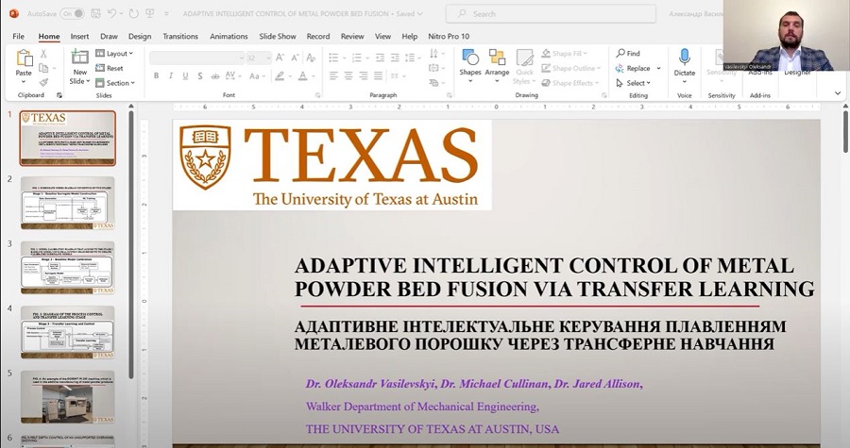This screenshot has width=850, height=448.
Task: Open the Shape Outline button
Action: tap(571, 68)
